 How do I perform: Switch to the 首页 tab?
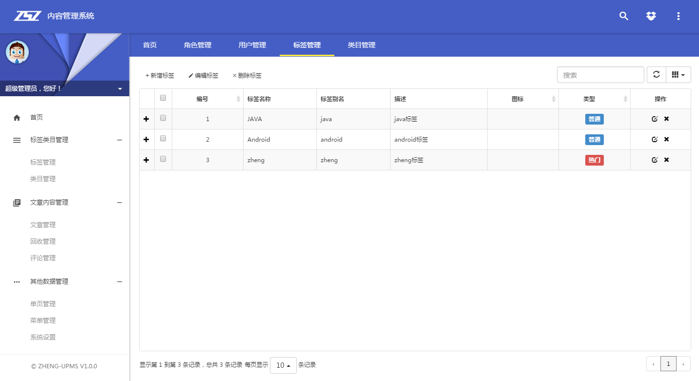150,45
